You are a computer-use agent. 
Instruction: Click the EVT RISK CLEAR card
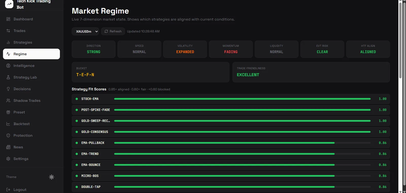322,49
